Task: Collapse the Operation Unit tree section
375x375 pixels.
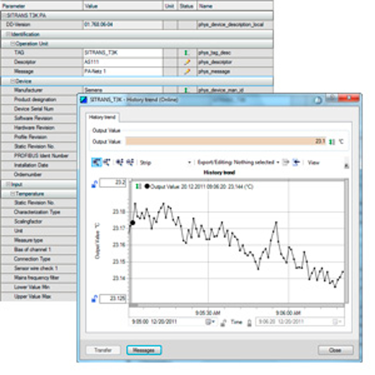Action: [x=13, y=44]
